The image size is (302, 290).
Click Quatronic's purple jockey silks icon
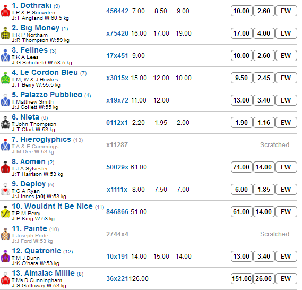point(5,257)
